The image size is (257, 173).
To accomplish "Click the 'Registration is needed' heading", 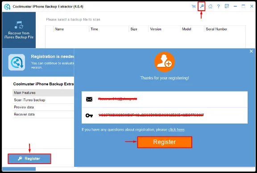I will 53,57.
